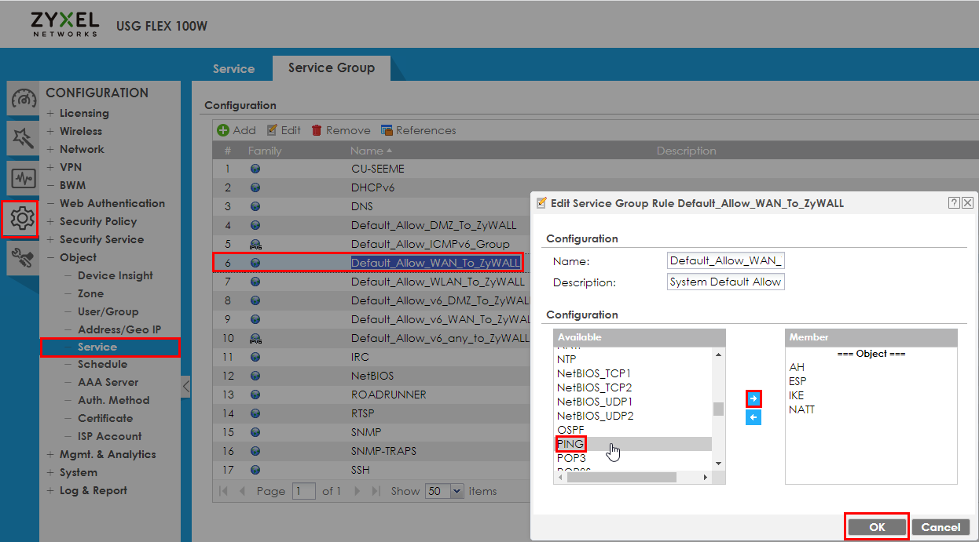The image size is (979, 542).
Task: Click the Quick Setup wizard wand icon
Action: pos(23,139)
